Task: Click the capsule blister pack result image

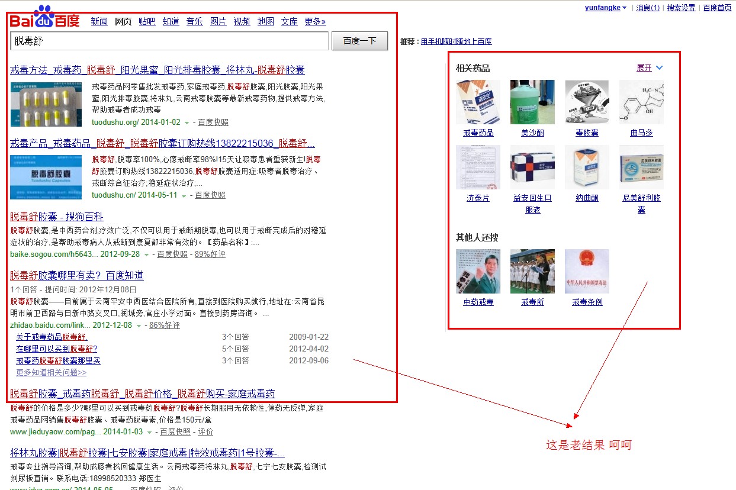Action: [46, 104]
